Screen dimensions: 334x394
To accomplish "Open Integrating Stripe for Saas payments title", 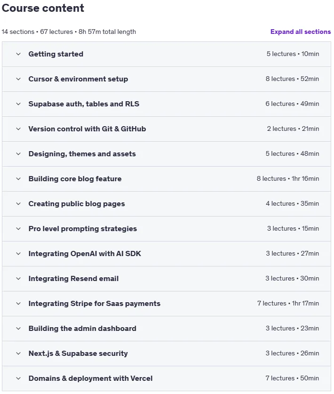I will (94, 304).
